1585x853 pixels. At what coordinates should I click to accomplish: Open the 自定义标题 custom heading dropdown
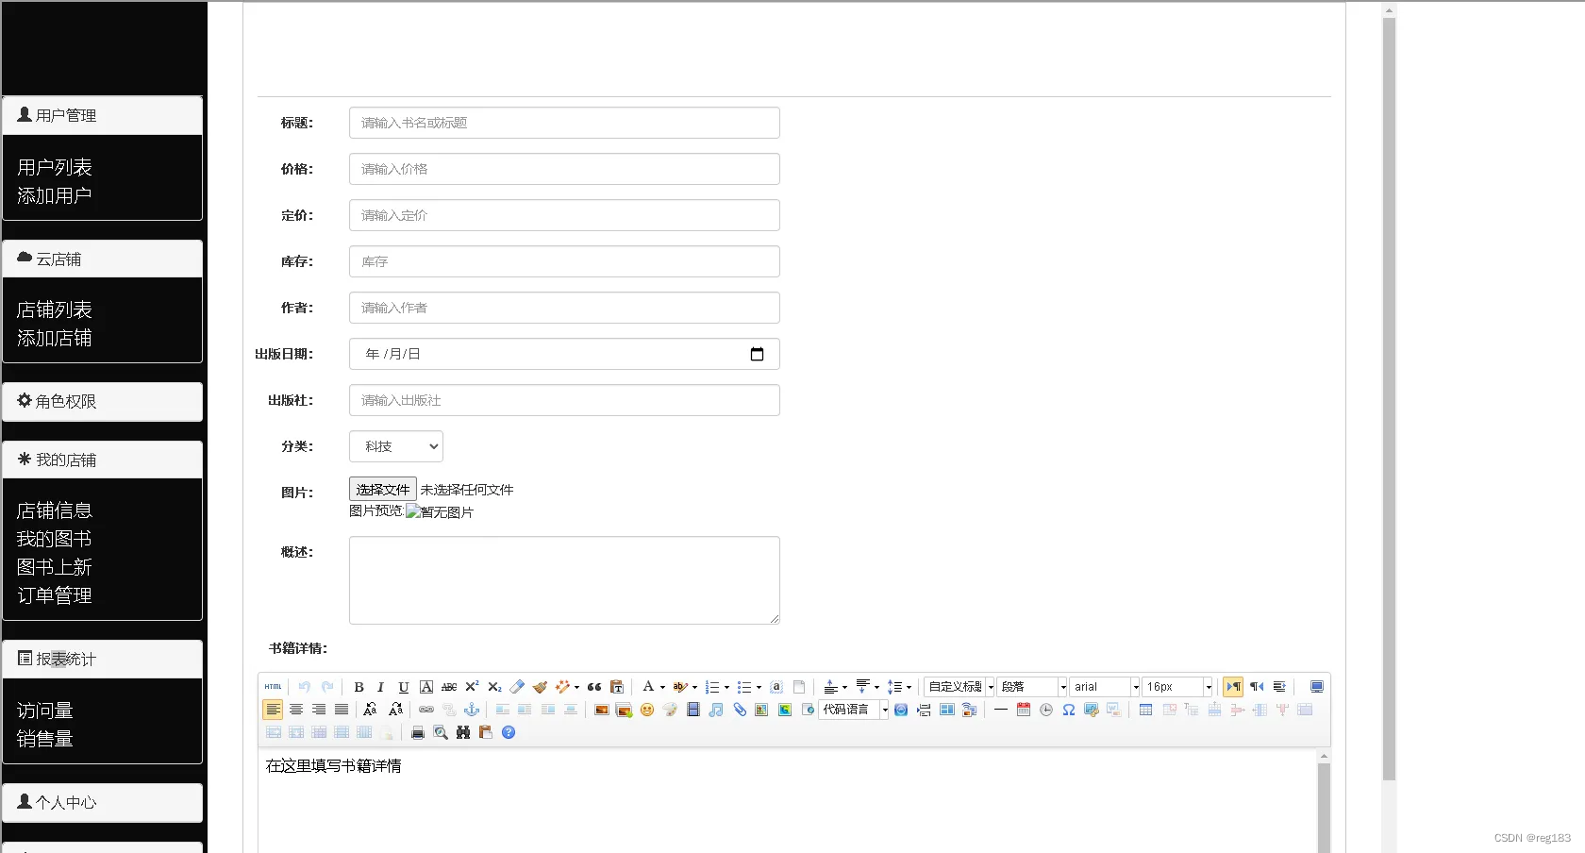pos(959,687)
